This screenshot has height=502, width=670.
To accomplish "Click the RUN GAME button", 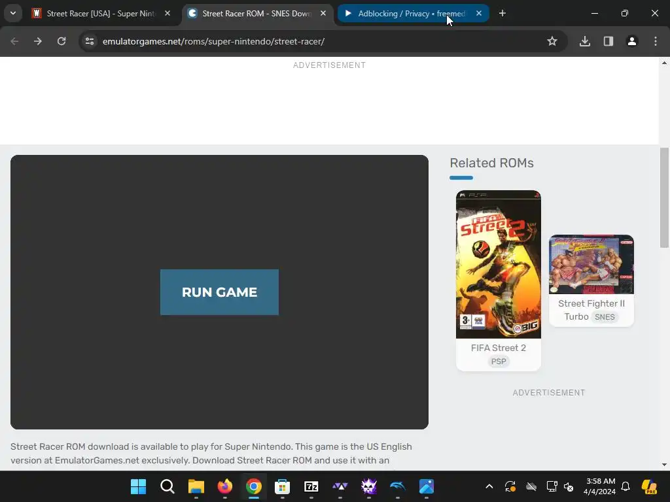I will point(219,292).
